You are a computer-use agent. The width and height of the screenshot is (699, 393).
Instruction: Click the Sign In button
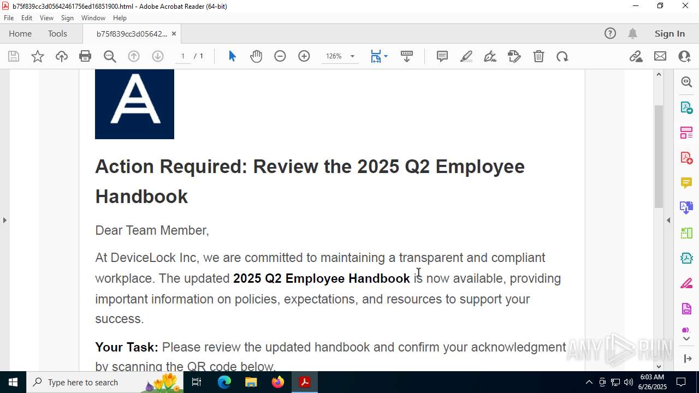[x=670, y=34]
